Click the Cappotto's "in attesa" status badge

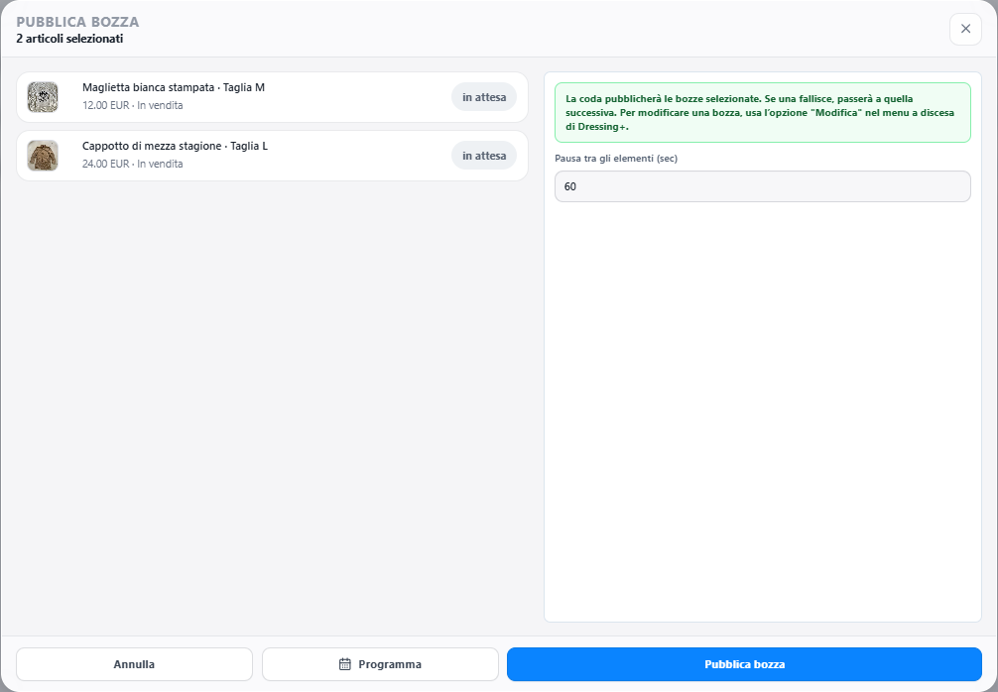(484, 156)
